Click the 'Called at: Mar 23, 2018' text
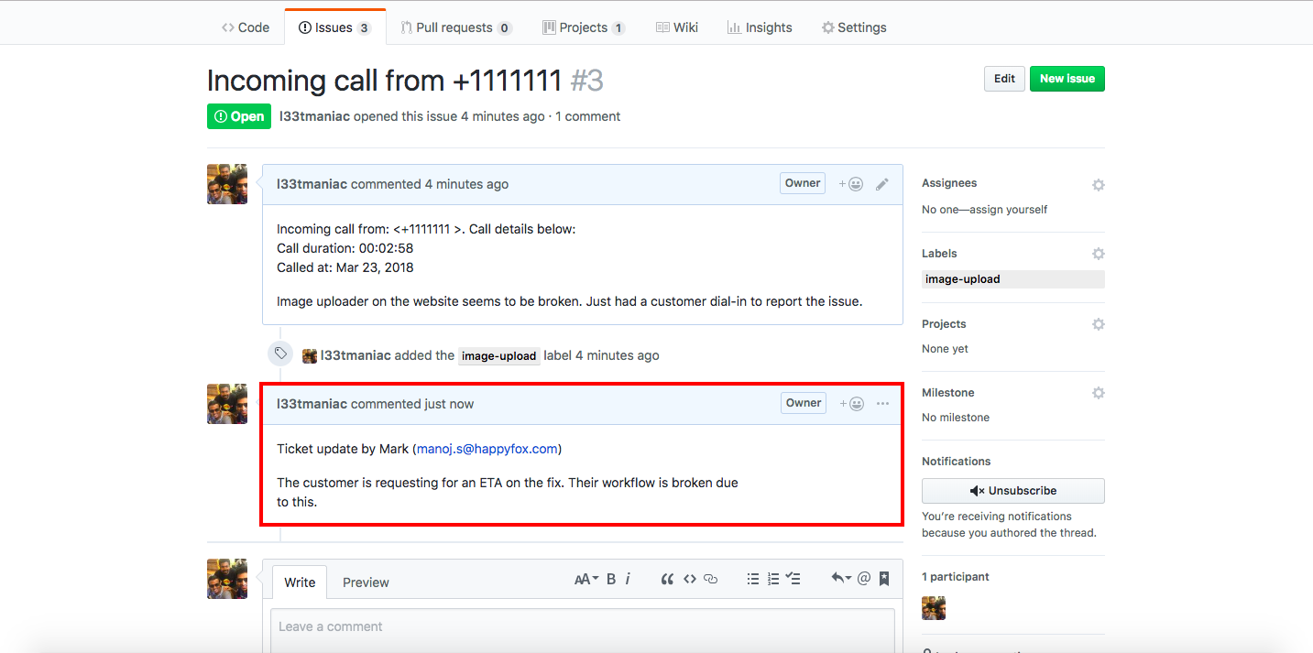This screenshot has width=1313, height=653. [345, 267]
